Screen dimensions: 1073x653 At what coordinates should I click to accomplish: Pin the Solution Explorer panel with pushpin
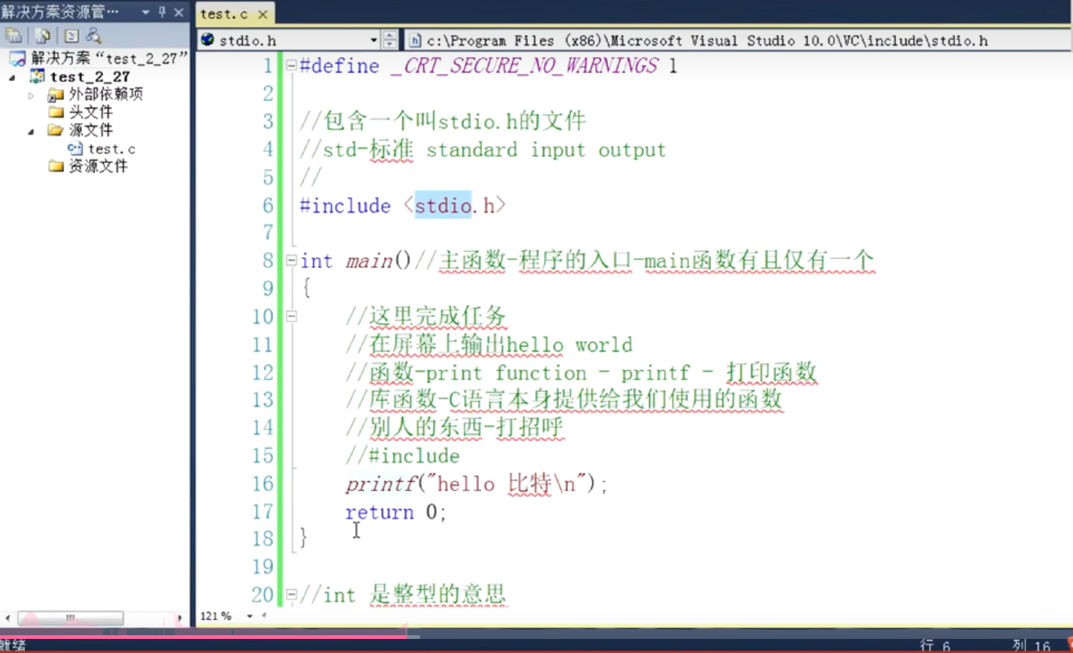click(x=162, y=12)
